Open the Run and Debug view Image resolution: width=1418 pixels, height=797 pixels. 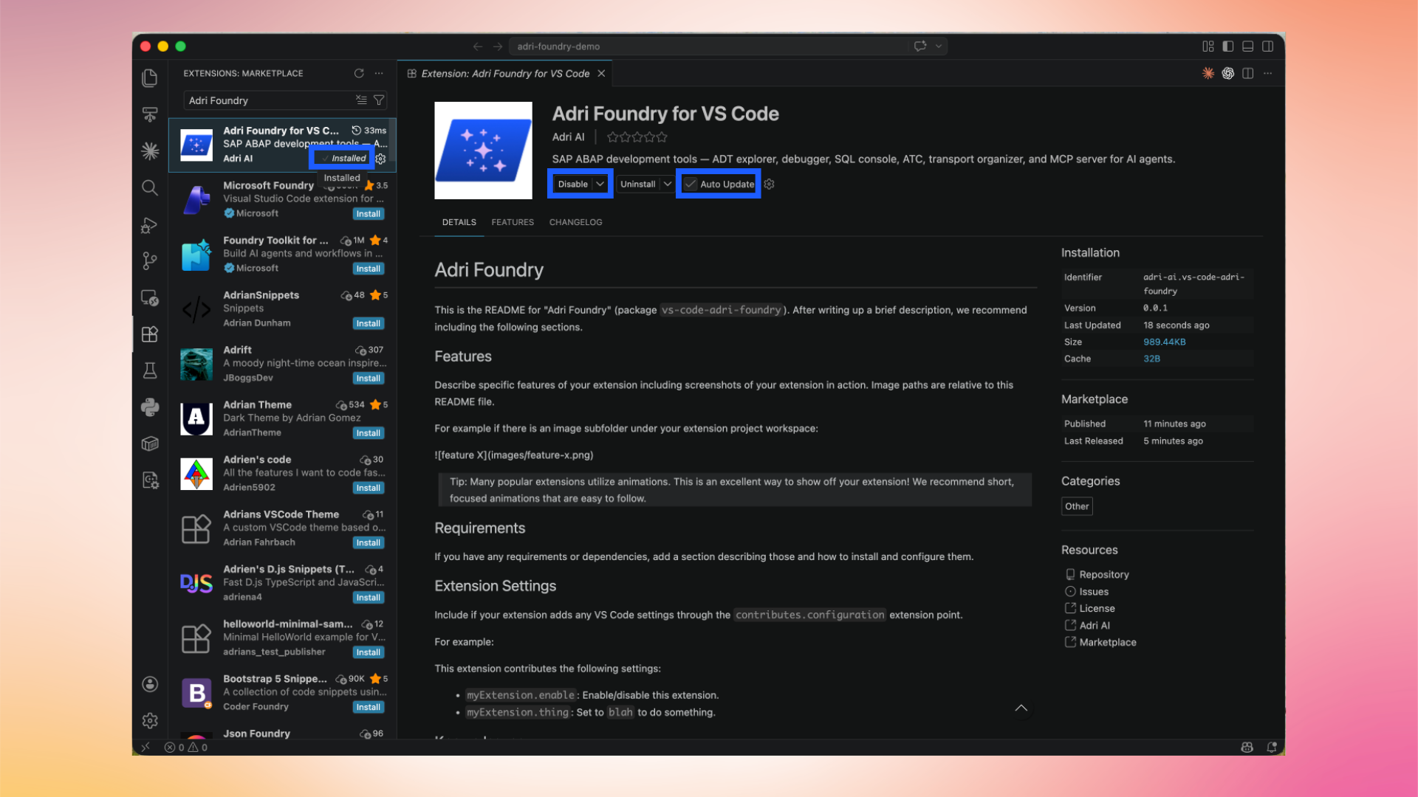(150, 225)
